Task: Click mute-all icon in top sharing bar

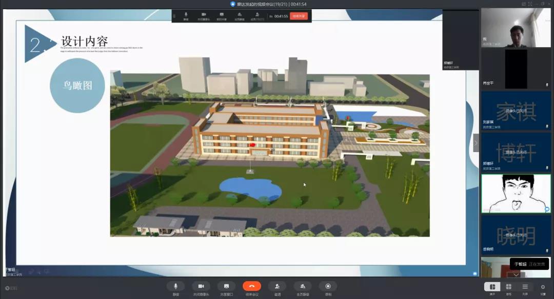Action: 240,15
